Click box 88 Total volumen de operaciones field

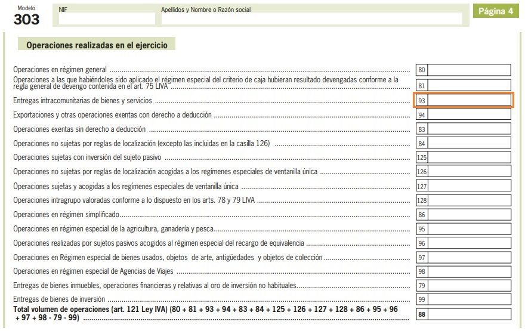(469, 314)
